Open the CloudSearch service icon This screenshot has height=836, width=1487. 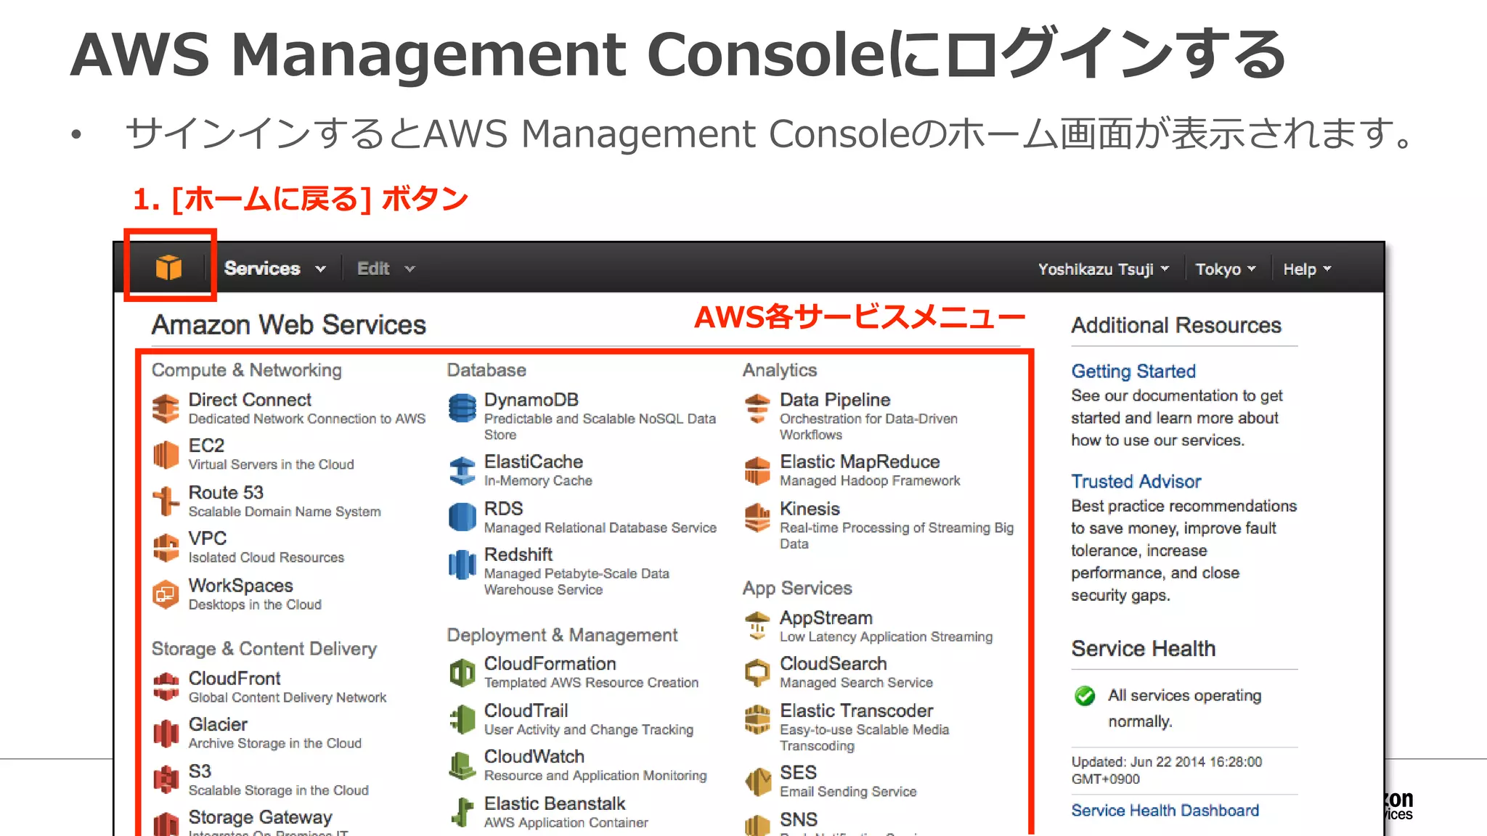pyautogui.click(x=757, y=673)
